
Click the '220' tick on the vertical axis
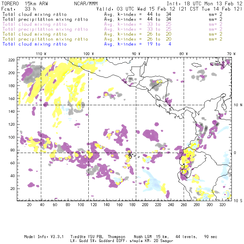click(x=12, y=60)
